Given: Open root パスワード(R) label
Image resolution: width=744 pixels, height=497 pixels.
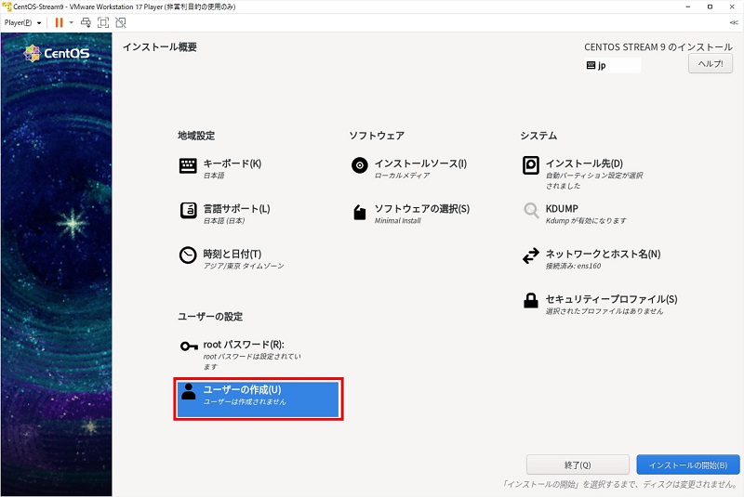Looking at the screenshot, I should tap(244, 345).
